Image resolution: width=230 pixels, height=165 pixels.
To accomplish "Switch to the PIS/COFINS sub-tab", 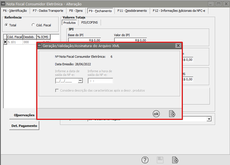I will tap(89, 23).
